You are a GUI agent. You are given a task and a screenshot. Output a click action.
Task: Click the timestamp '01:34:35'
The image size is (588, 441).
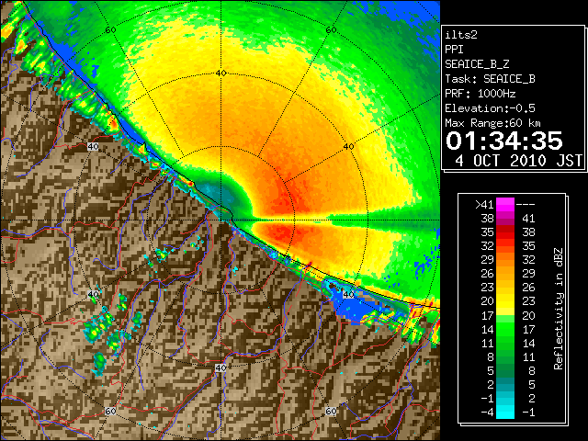[x=504, y=141]
